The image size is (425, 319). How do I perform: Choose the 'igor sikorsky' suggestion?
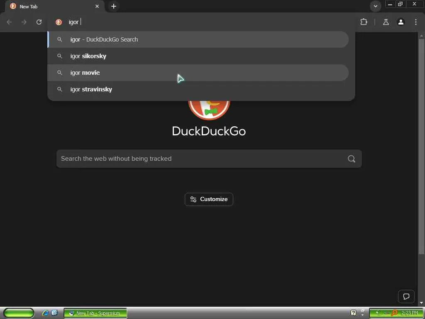(198, 56)
